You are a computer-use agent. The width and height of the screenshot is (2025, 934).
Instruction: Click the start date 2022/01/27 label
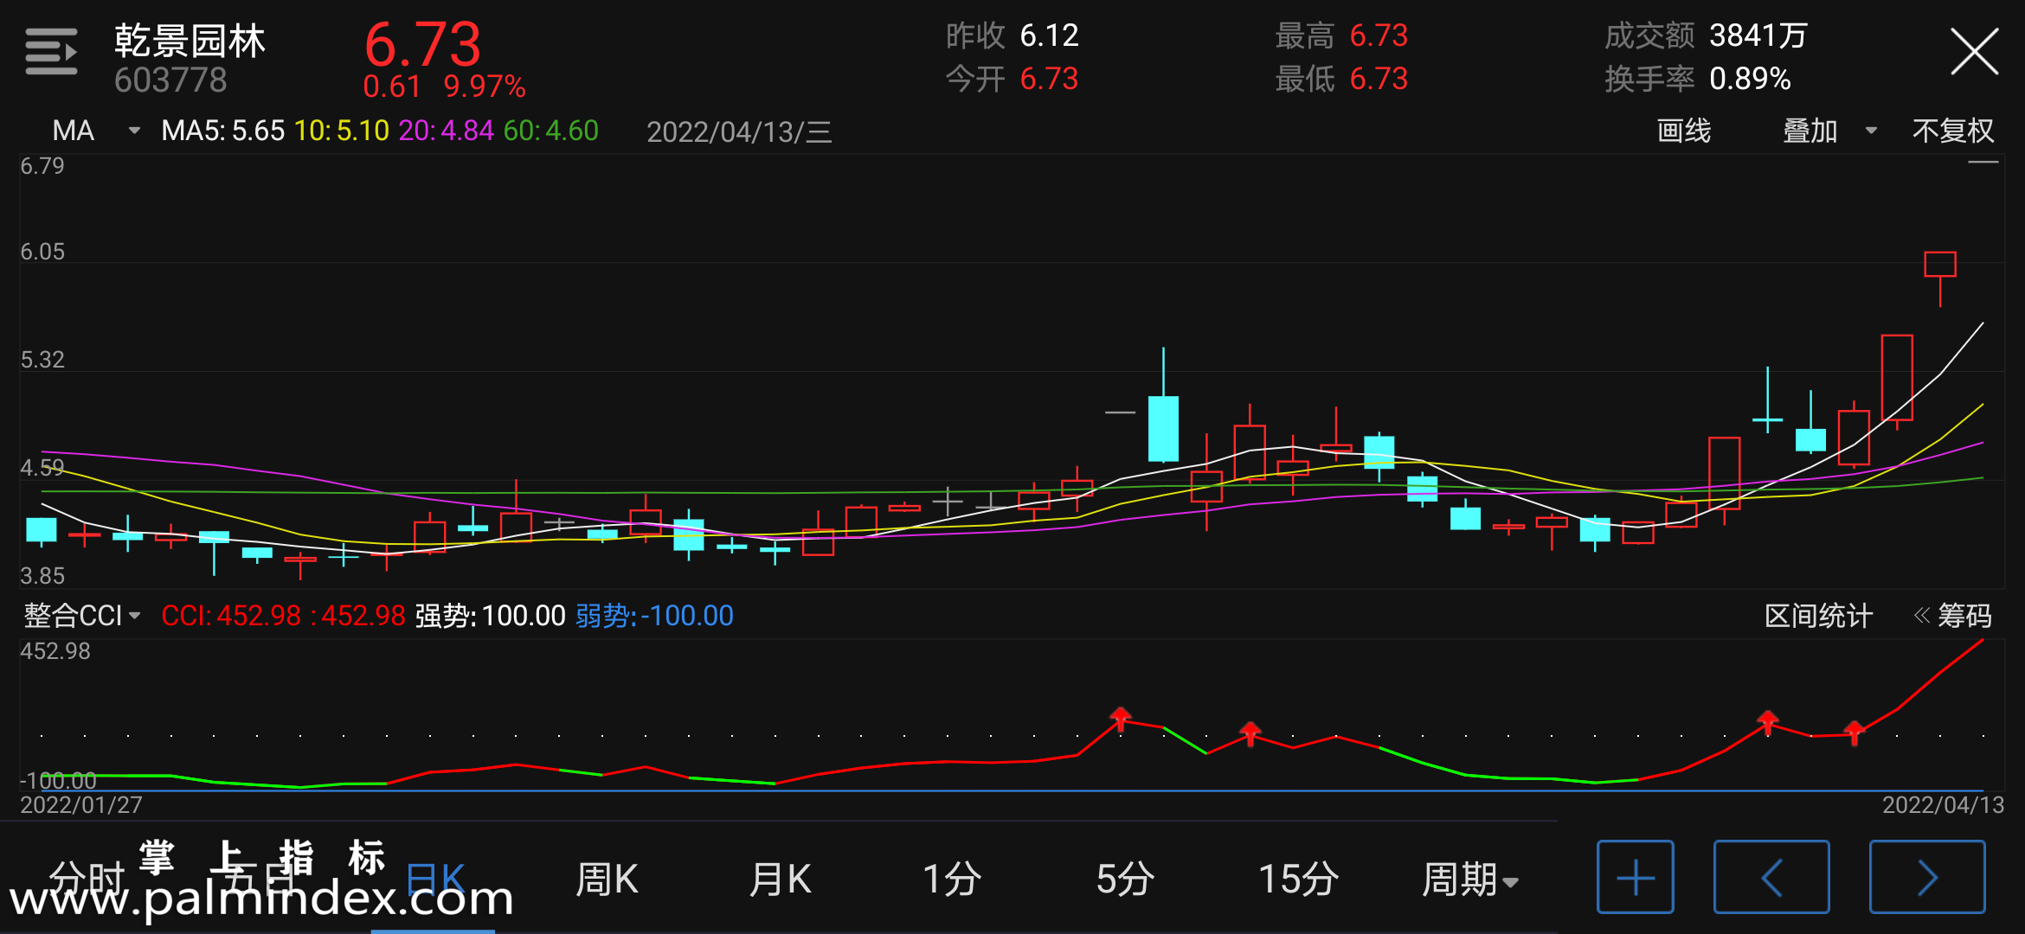(x=81, y=805)
